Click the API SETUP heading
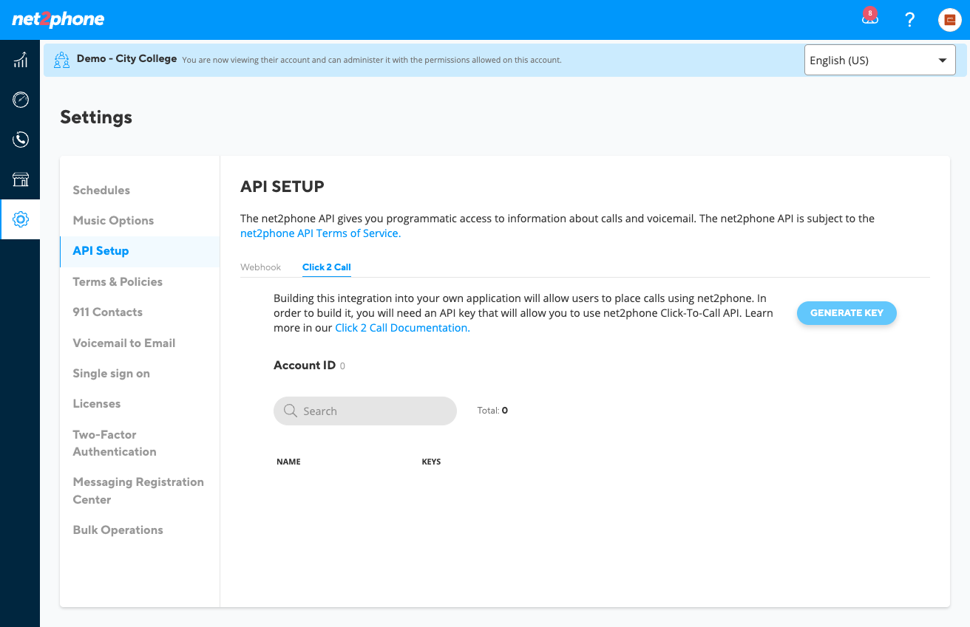 click(282, 187)
